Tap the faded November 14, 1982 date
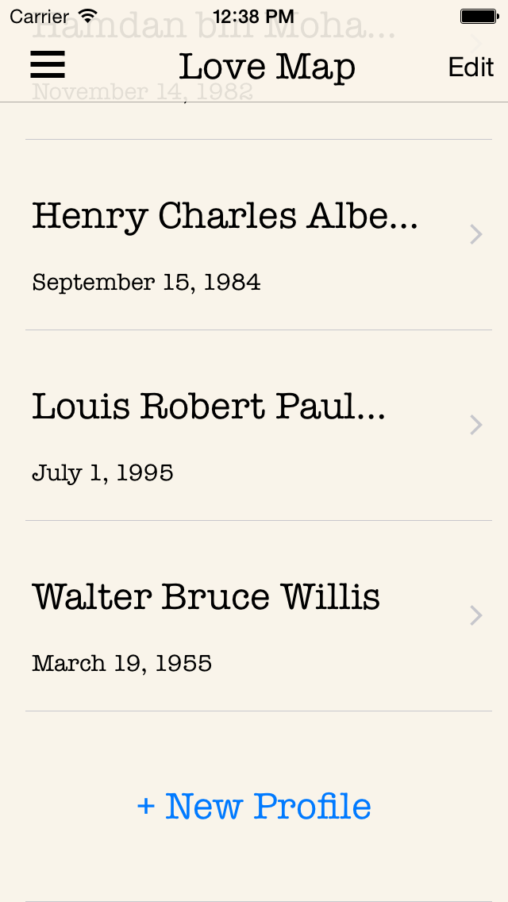This screenshot has width=508, height=902. pos(143,93)
